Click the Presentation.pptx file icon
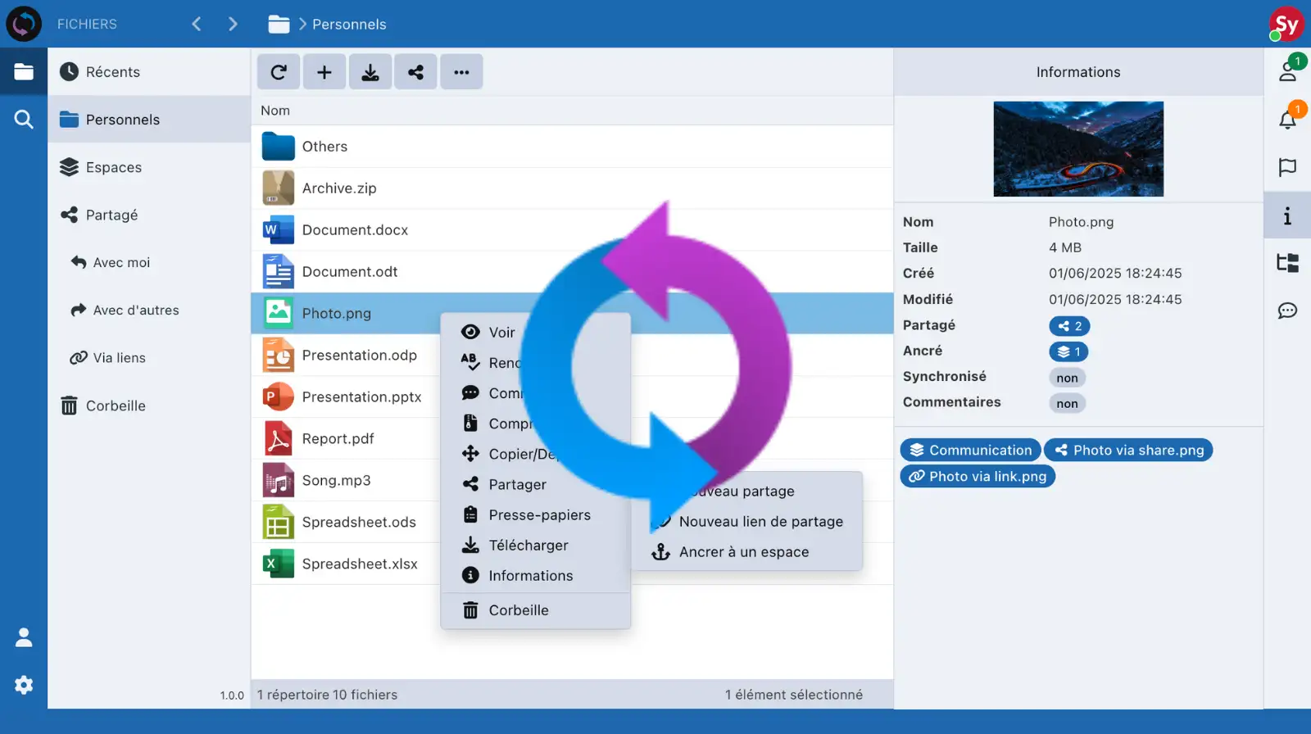The image size is (1311, 734). click(278, 396)
